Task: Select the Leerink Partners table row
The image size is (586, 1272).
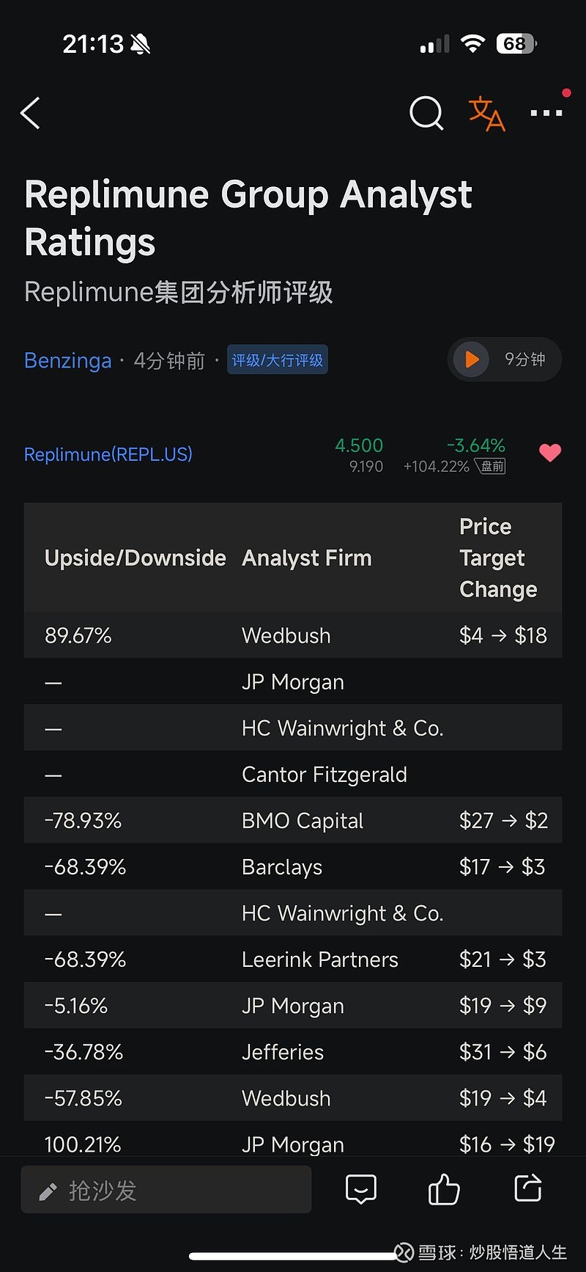Action: point(293,960)
